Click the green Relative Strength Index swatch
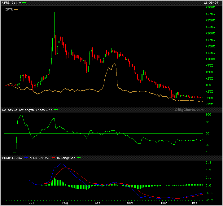 (56, 110)
